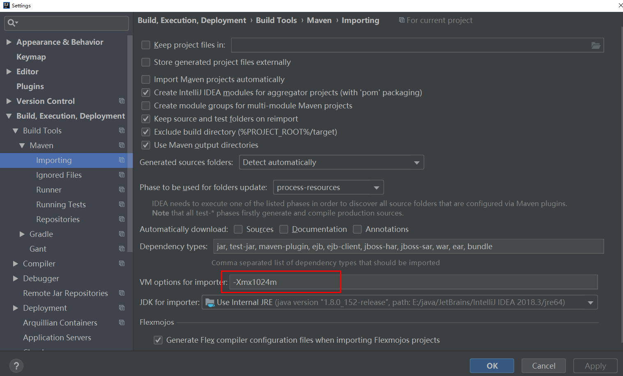Open the folder browser for Keep project files in

click(x=596, y=45)
